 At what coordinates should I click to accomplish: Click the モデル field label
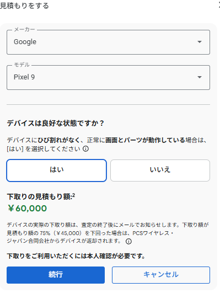point(22,65)
